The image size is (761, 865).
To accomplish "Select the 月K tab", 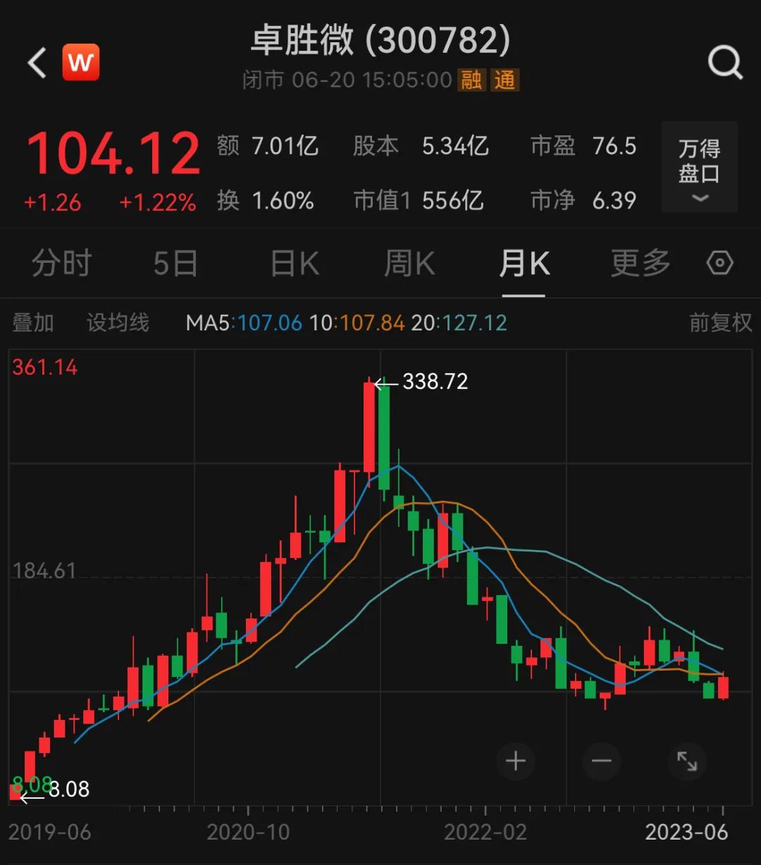I will click(x=524, y=263).
